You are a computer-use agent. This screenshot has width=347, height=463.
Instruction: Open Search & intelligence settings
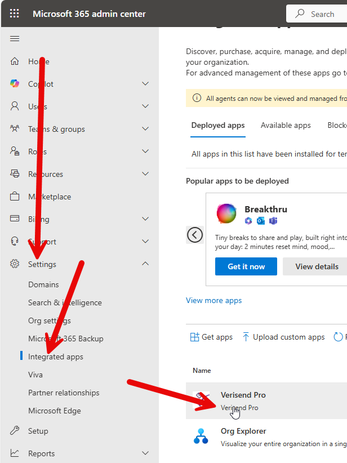click(65, 302)
